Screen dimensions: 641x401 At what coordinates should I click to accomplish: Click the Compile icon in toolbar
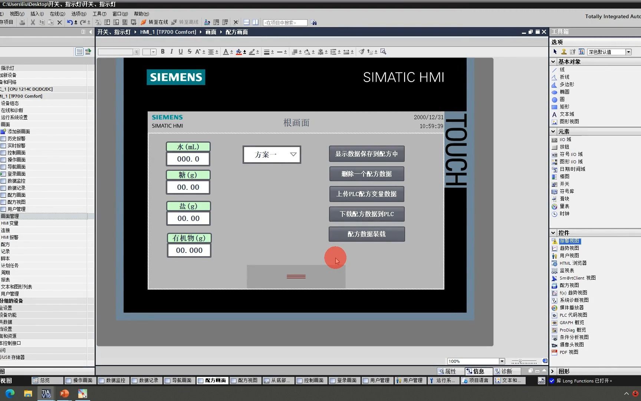(98, 22)
